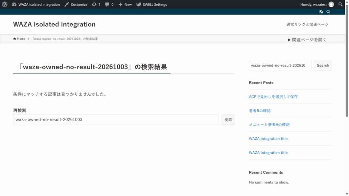
Task: Click the sidebar Search button
Action: click(323, 66)
